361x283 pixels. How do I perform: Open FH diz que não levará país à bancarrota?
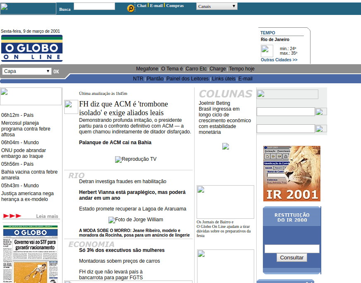pos(111,275)
